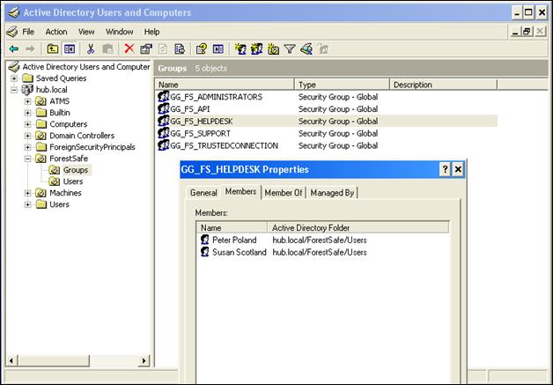Select the Members tab
The width and height of the screenshot is (553, 385).
241,191
